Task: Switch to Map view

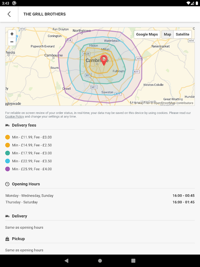Action: [167, 34]
